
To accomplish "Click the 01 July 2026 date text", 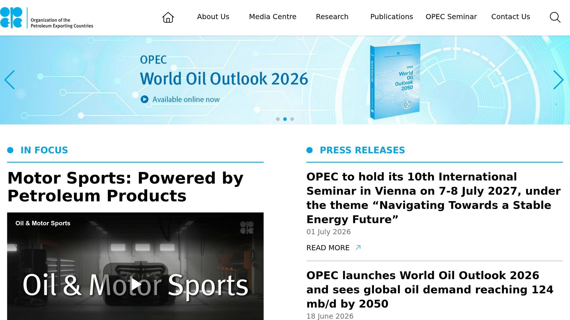I will click(328, 232).
